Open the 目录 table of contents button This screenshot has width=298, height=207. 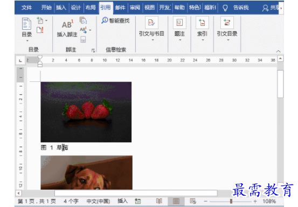[x=26, y=27]
